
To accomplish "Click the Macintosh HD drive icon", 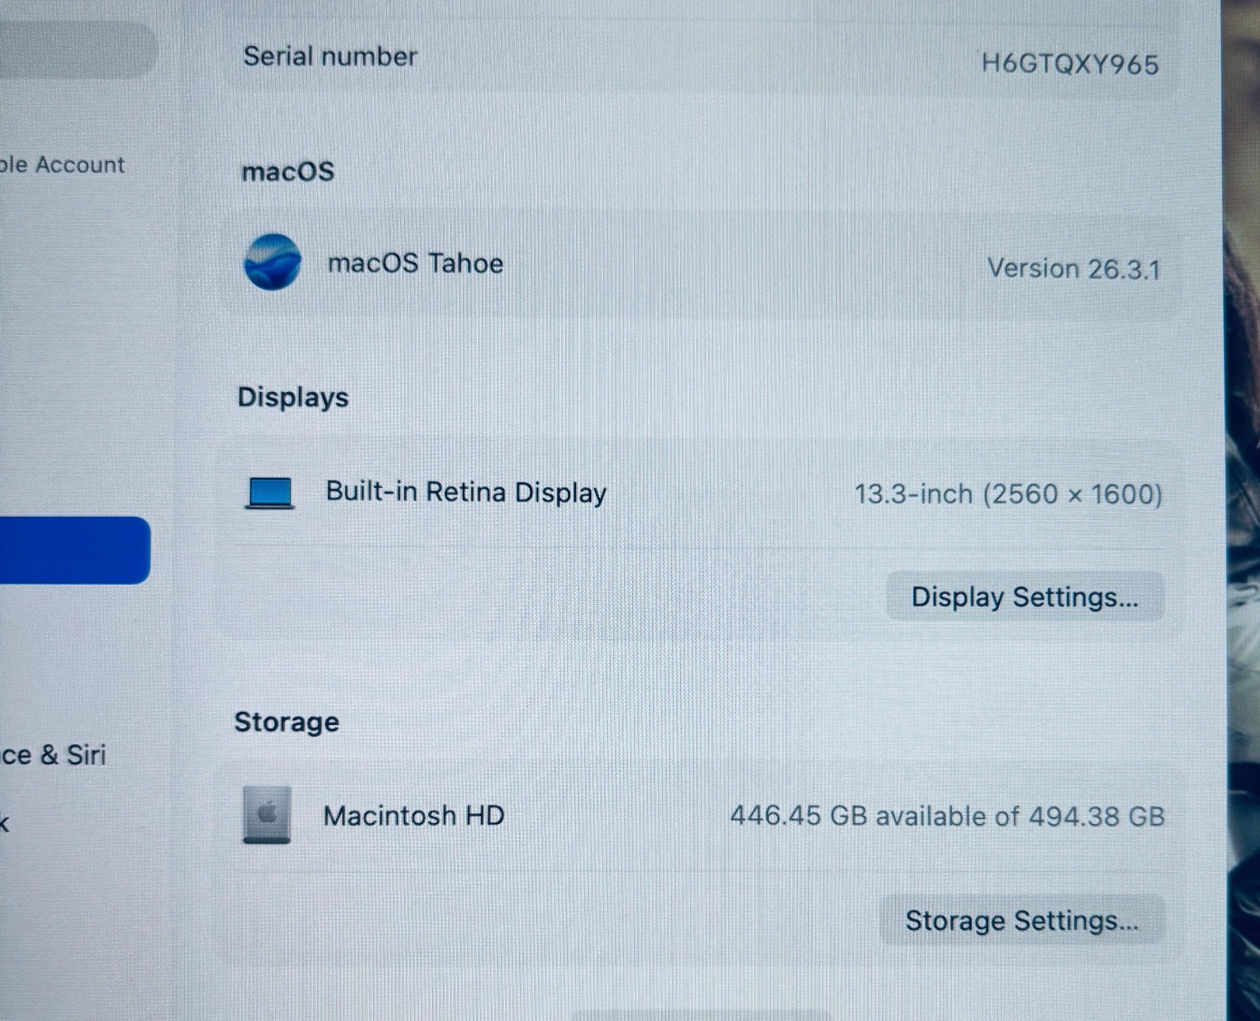I will [x=267, y=815].
